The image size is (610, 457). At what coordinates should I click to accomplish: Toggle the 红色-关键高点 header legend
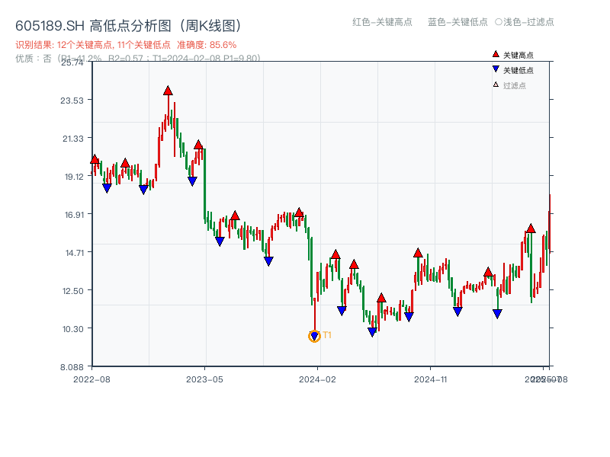tap(377, 22)
